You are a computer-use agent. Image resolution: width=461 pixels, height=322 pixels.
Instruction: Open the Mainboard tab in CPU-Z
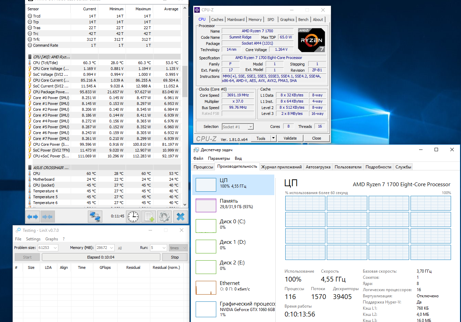point(236,20)
